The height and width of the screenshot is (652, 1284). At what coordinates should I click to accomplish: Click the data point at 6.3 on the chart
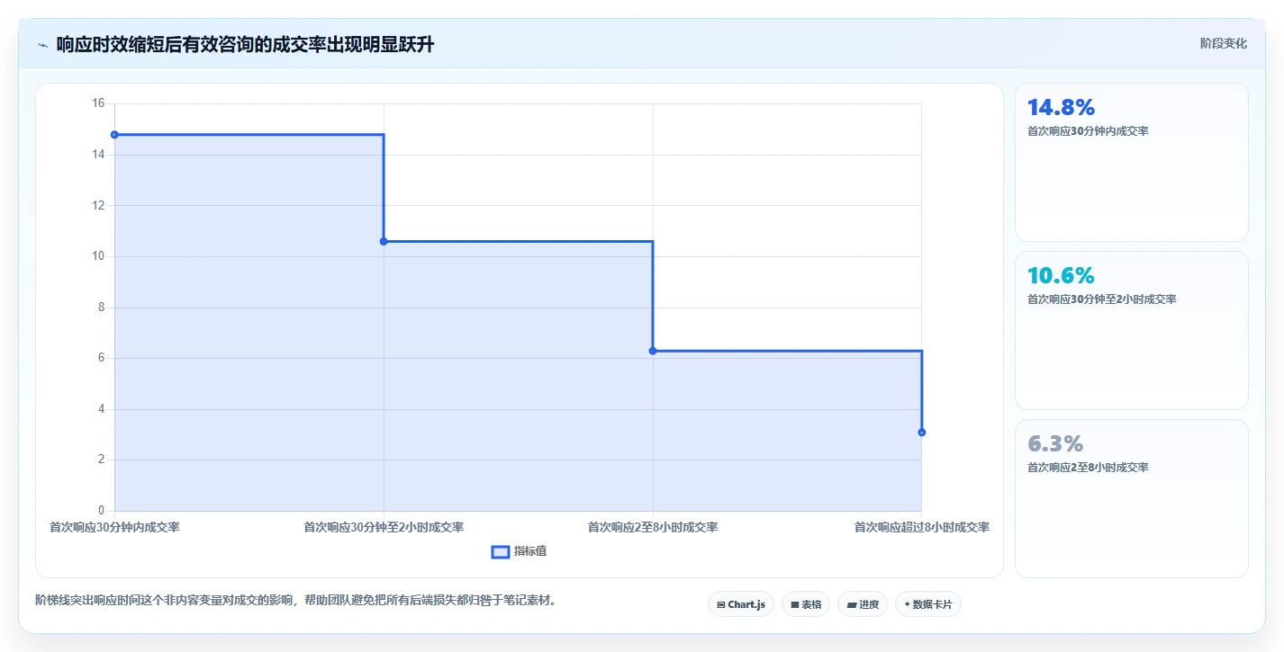point(653,351)
